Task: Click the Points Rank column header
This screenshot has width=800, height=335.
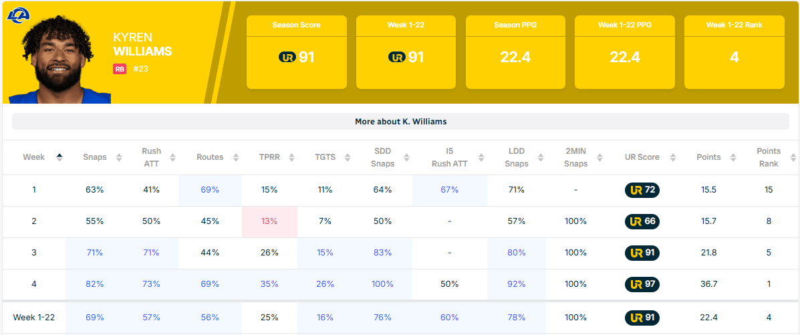Action: pyautogui.click(x=769, y=157)
